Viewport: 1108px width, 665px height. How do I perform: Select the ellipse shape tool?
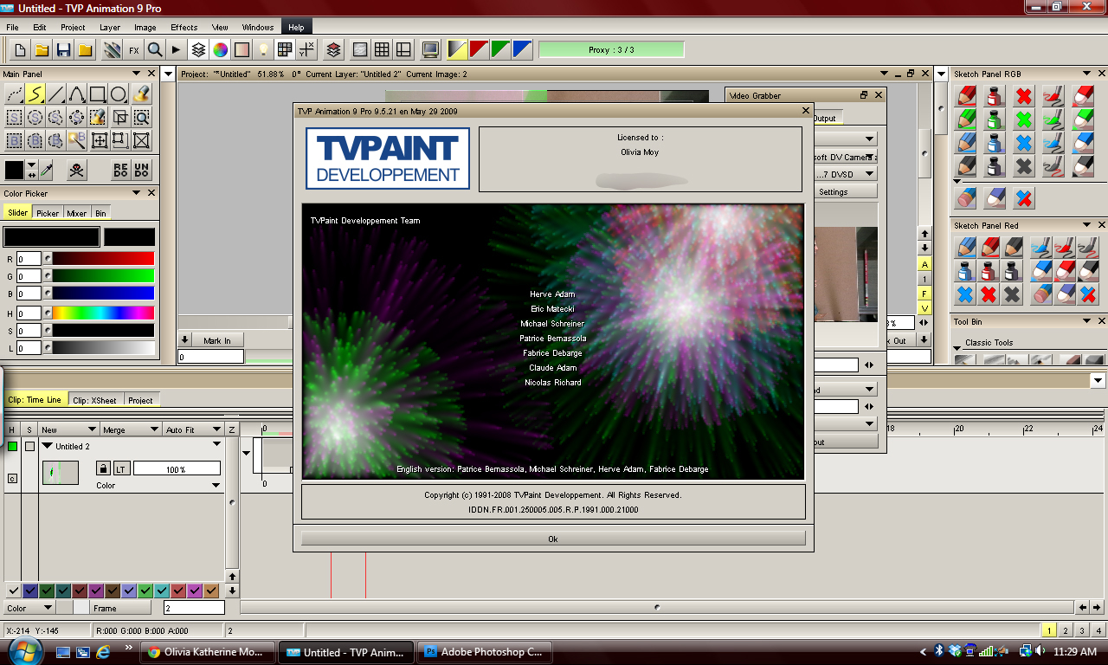point(119,94)
